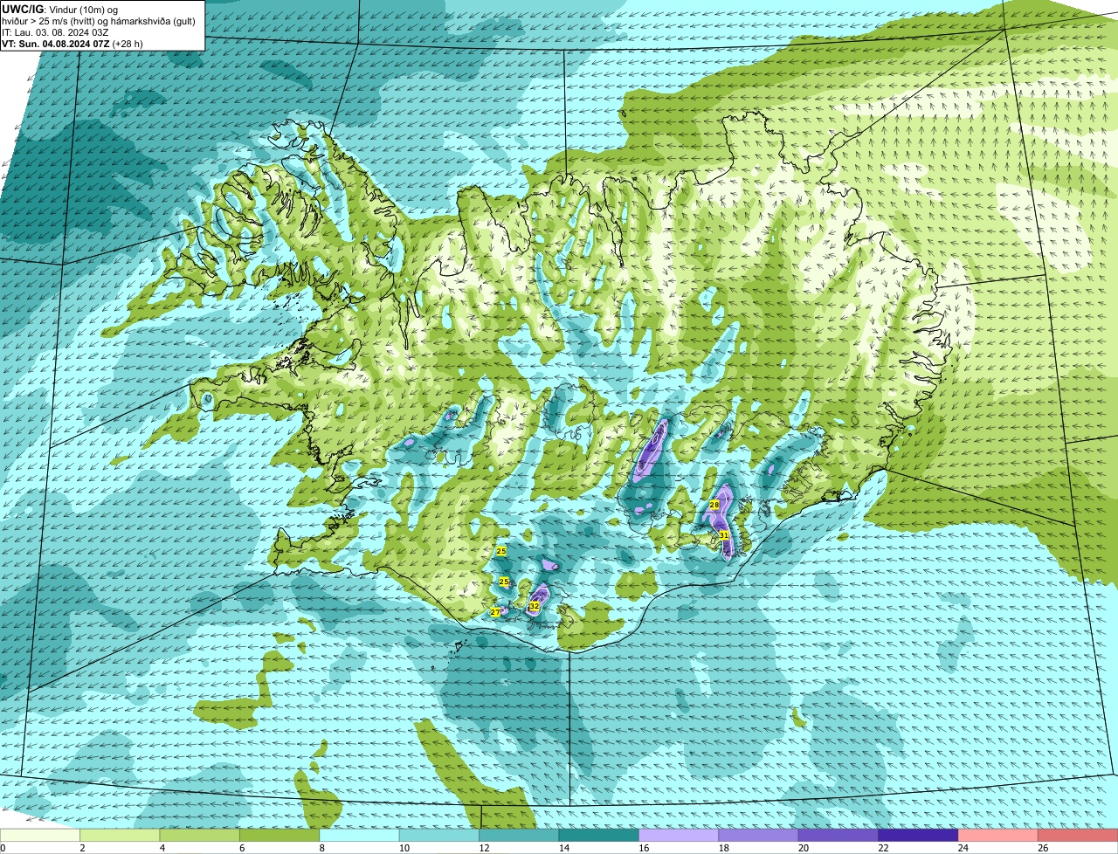Screen dimensions: 1118x854
Task: Click the scale tick label 8
Action: tap(321, 848)
